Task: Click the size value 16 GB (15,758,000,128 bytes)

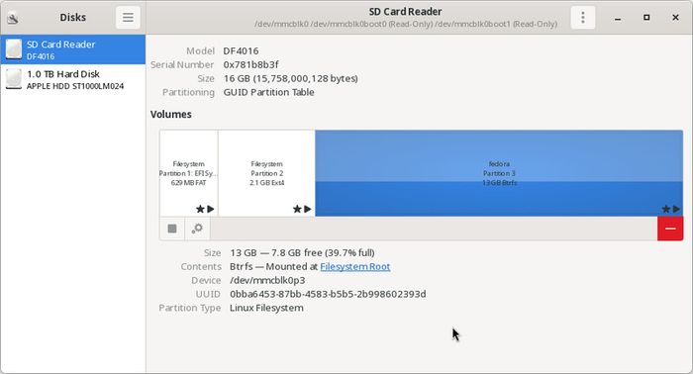Action: pos(290,78)
